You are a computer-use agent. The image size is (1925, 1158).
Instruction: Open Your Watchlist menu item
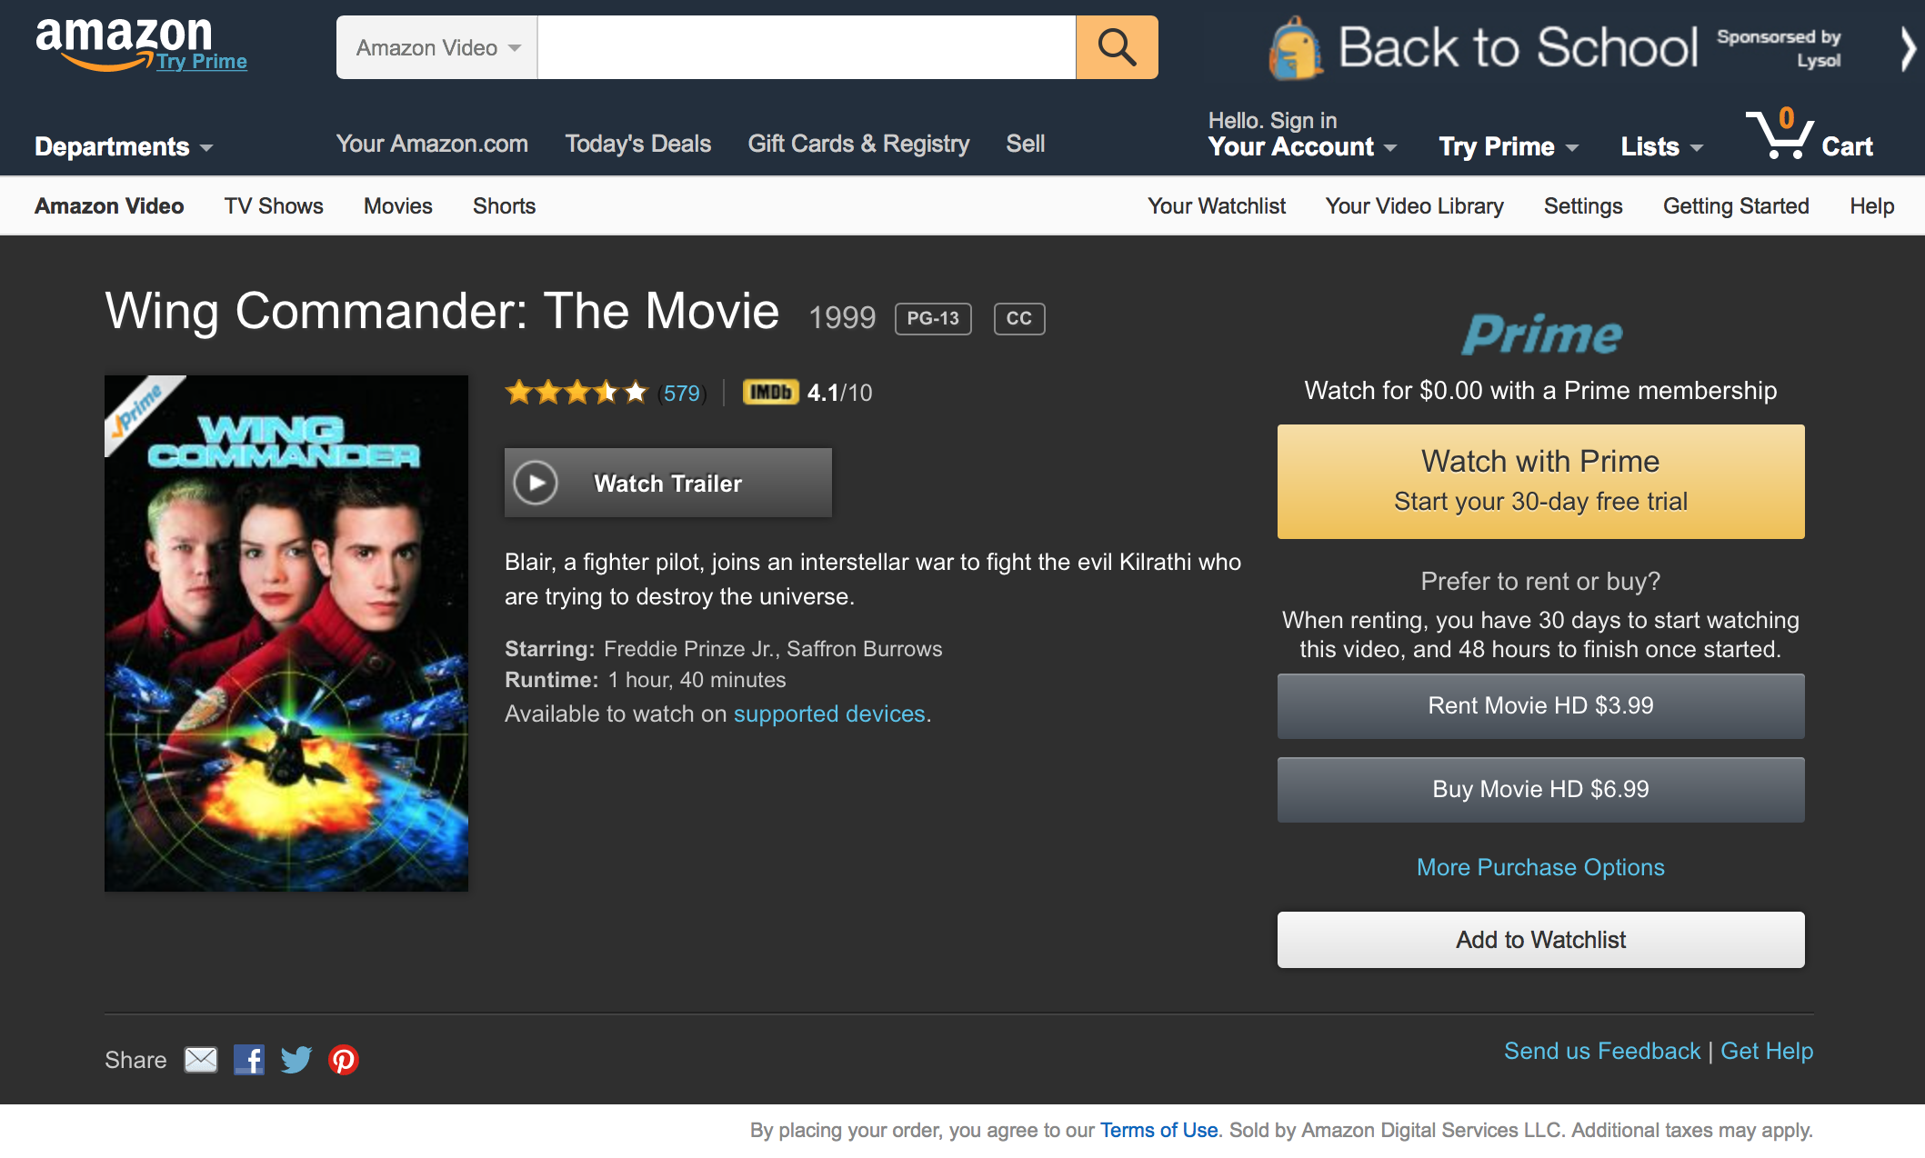point(1217,206)
